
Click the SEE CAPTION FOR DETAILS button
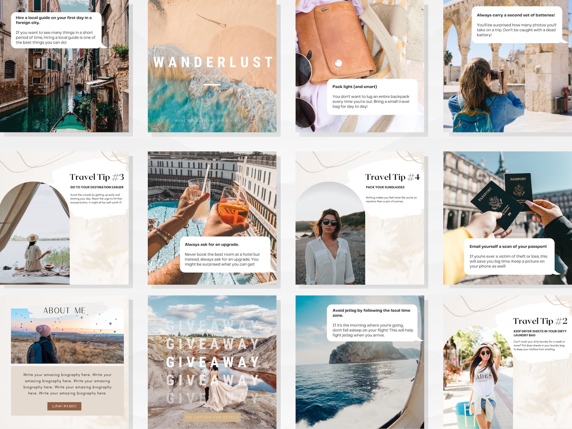[x=212, y=417]
